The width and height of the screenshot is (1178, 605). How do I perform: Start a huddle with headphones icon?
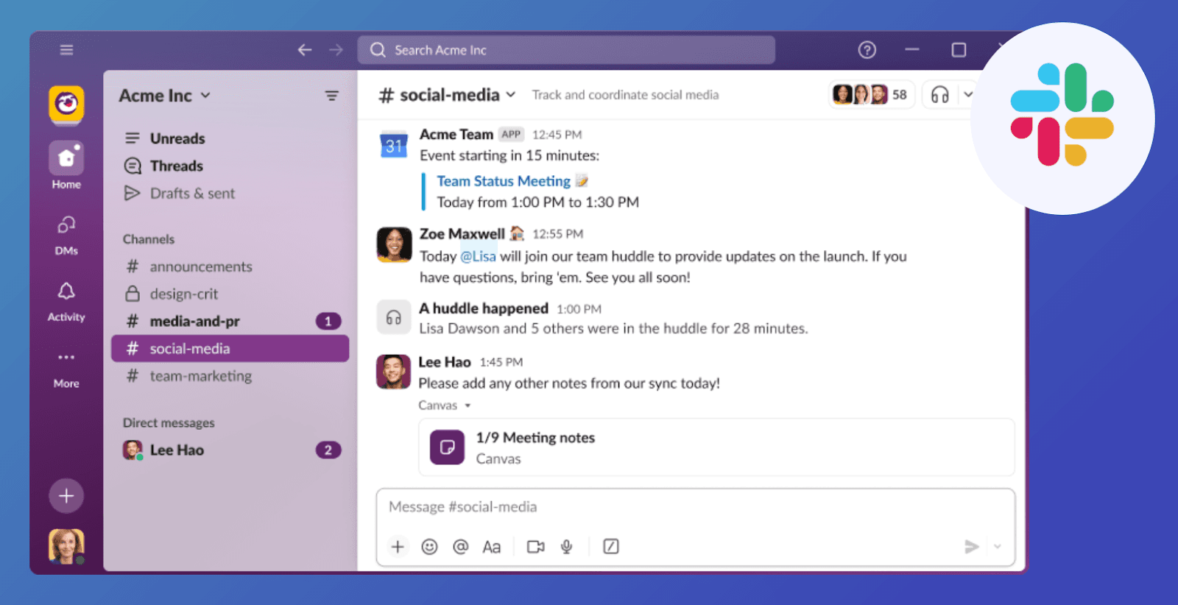click(x=940, y=94)
